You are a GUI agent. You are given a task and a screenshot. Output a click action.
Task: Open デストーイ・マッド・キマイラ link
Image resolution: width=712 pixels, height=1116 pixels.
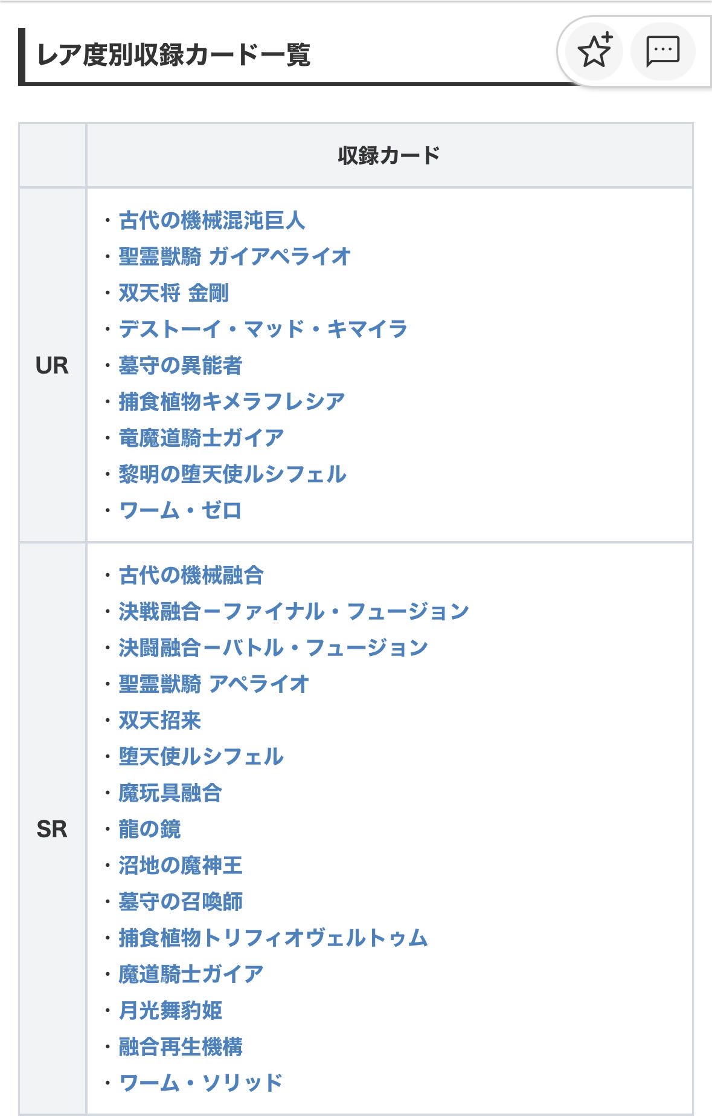(263, 329)
